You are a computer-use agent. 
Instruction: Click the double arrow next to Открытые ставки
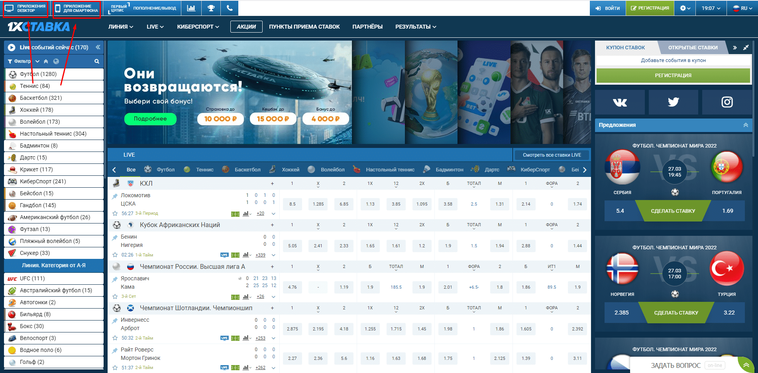point(734,47)
